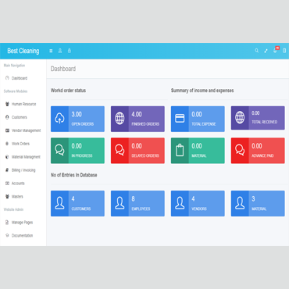The image size is (289, 289).
Task: Select the red Delayed Orders tile
Action: pos(137,151)
